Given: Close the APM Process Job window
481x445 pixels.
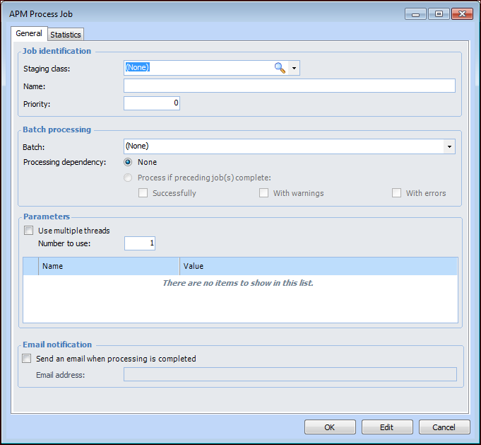Looking at the screenshot, I should [463, 14].
